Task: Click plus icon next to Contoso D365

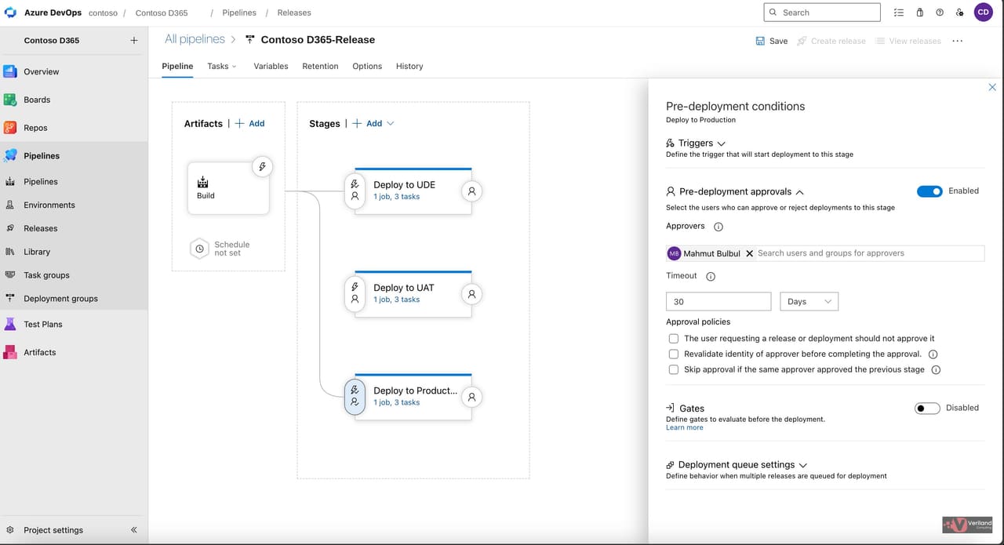Action: pos(134,40)
